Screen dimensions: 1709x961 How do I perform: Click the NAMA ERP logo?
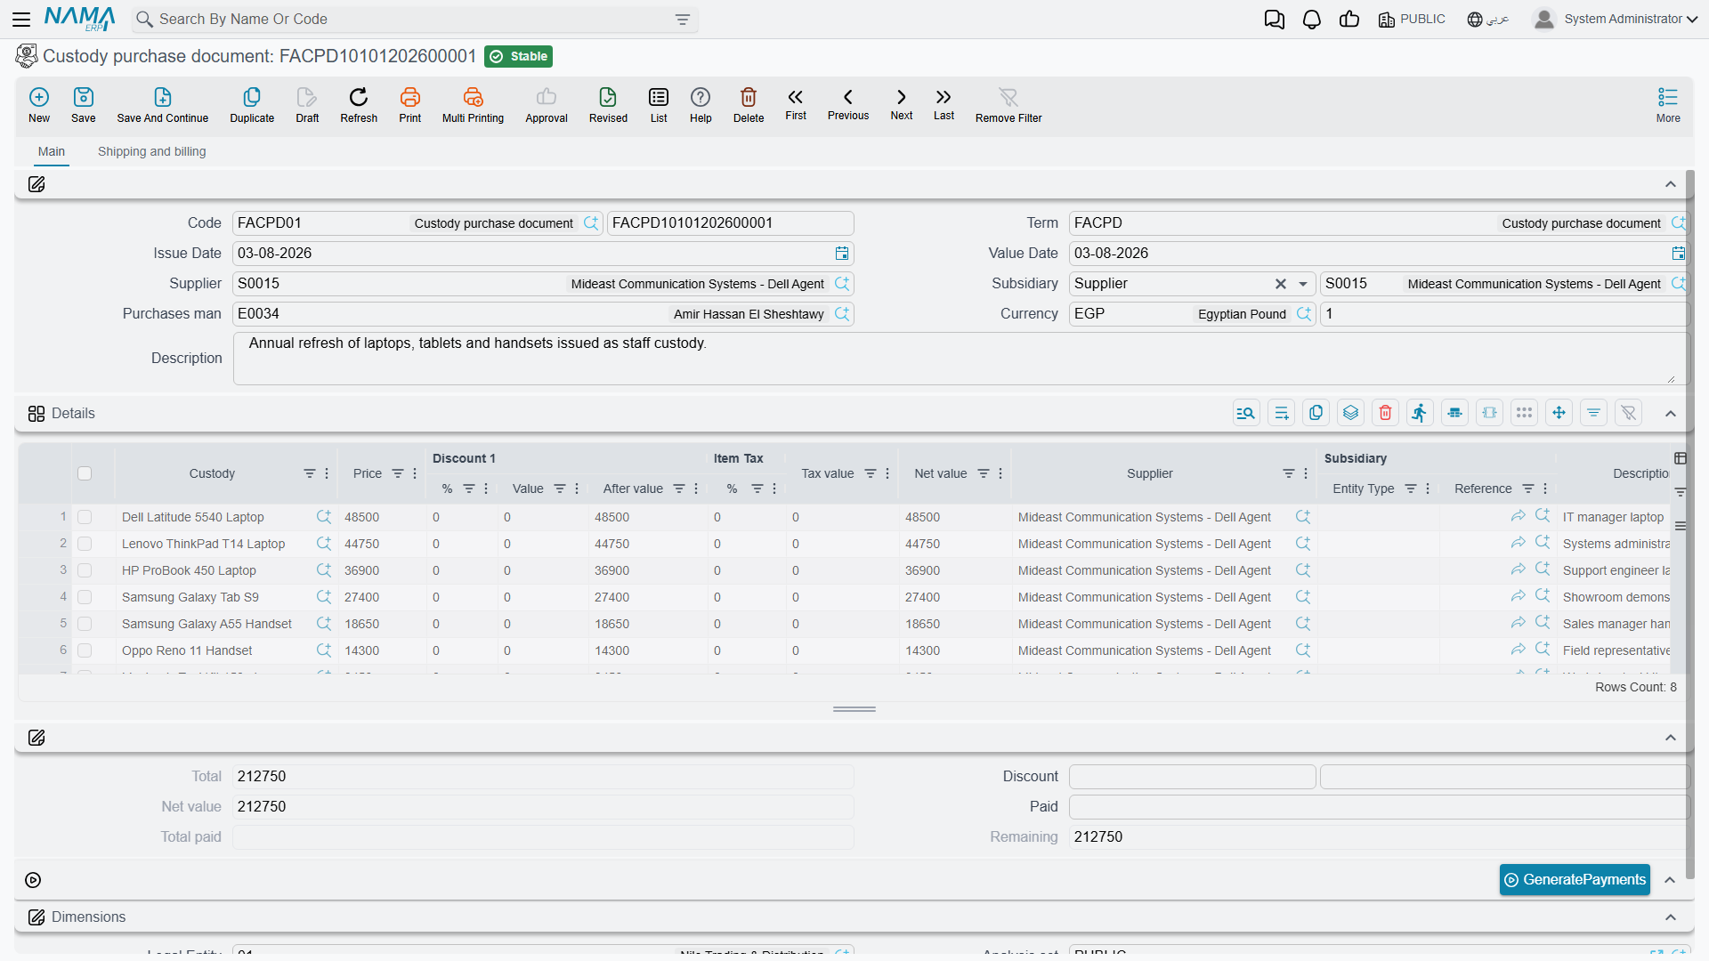coord(80,19)
